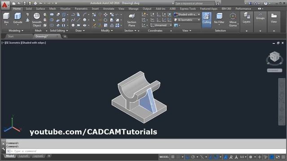
Task: Click the command line wrench icon
Action: pos(4,149)
